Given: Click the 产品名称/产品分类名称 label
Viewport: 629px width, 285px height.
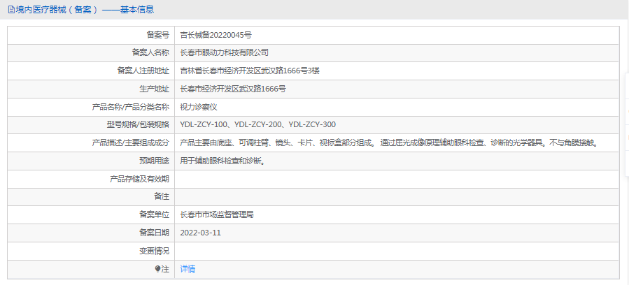Looking at the screenshot, I should pyautogui.click(x=131, y=107).
